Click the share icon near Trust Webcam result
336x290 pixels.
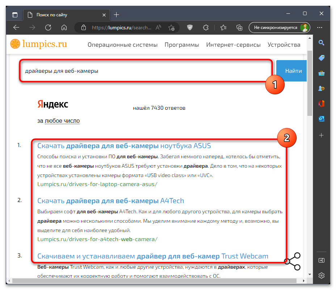[293, 261]
